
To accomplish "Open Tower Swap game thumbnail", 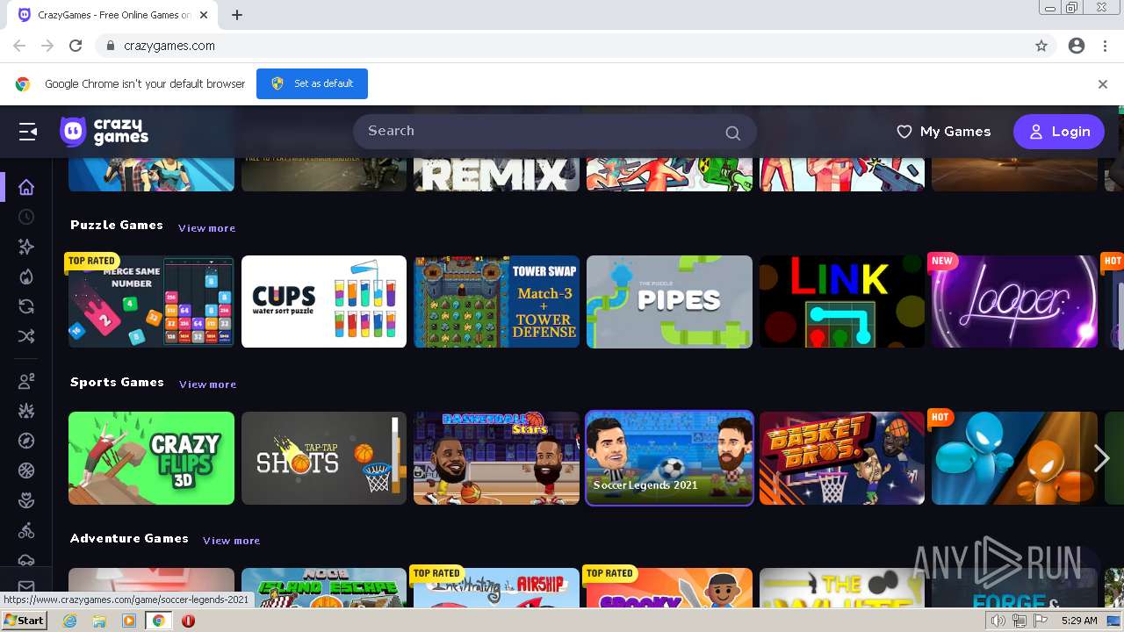I will click(x=496, y=302).
